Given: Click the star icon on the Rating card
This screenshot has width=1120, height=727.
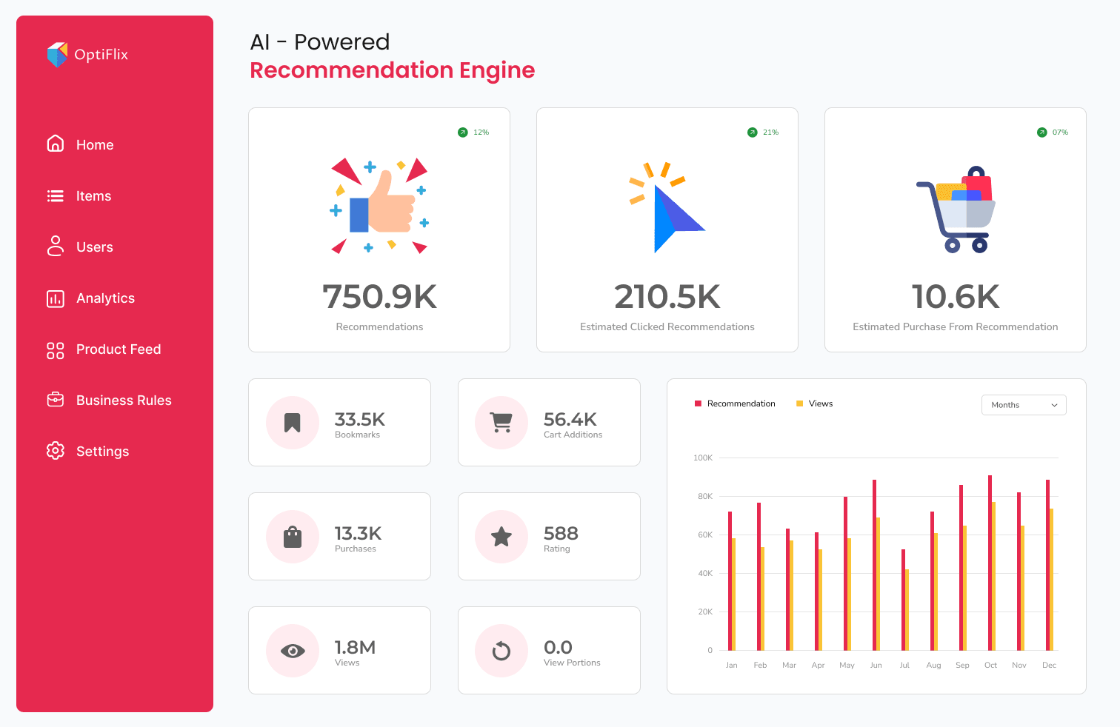Looking at the screenshot, I should [x=501, y=536].
